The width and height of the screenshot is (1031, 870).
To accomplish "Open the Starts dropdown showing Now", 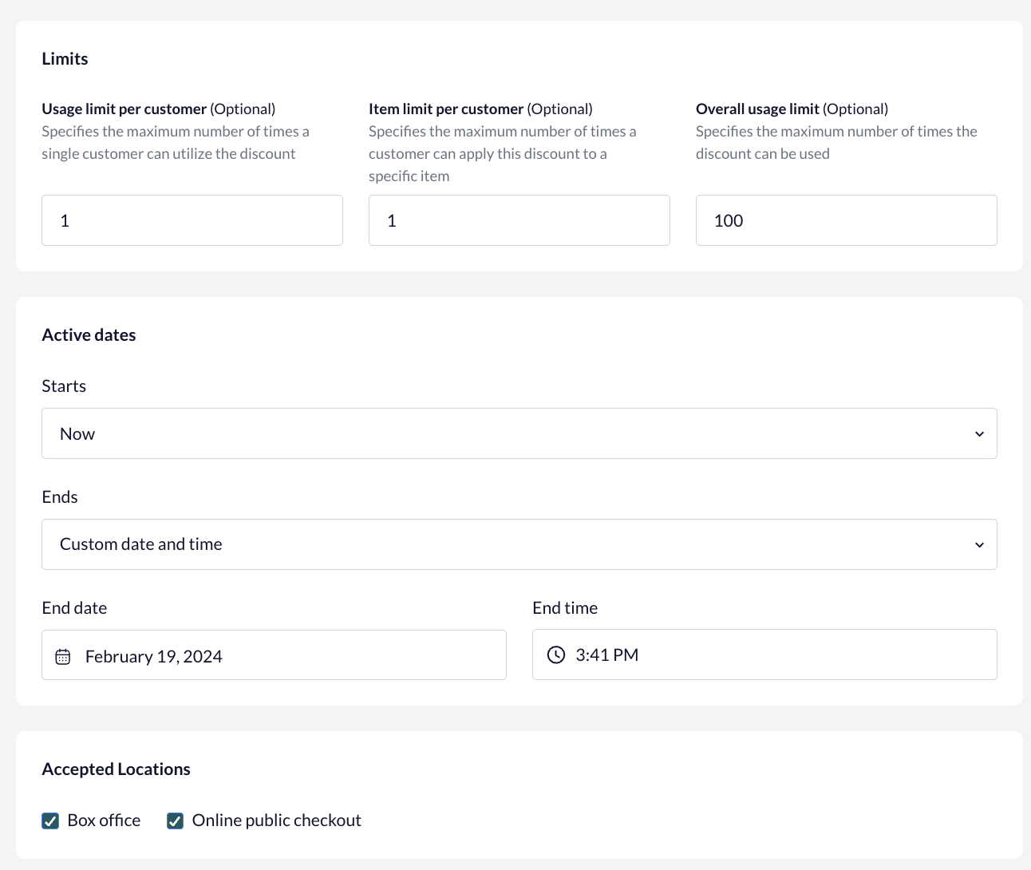I will point(519,433).
